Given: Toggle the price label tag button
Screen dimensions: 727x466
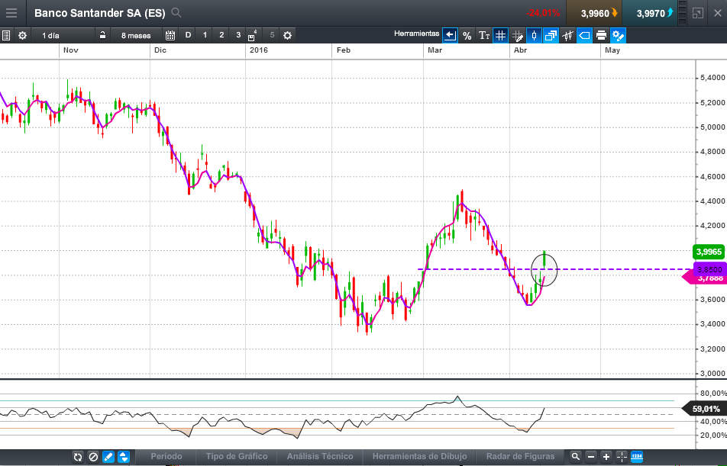Looking at the screenshot, I should 584,35.
